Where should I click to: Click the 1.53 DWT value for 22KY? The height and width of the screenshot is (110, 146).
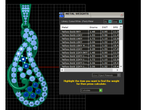pos(105,49)
